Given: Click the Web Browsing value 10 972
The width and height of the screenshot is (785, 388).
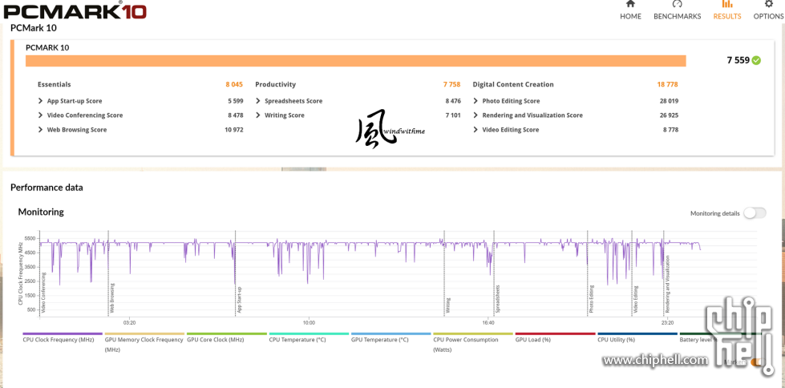Looking at the screenshot, I should 234,130.
